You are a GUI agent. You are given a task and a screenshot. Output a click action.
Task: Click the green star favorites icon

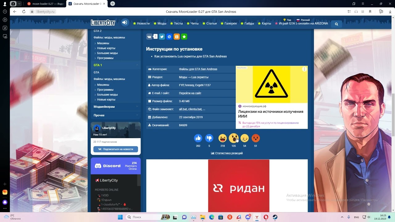[184, 37]
